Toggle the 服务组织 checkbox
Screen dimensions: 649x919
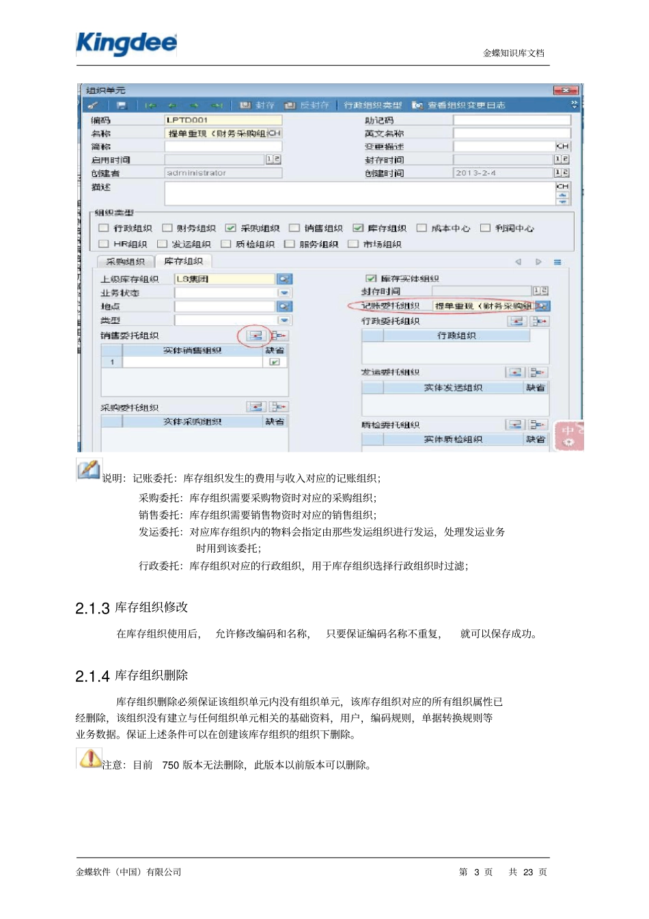click(x=290, y=244)
